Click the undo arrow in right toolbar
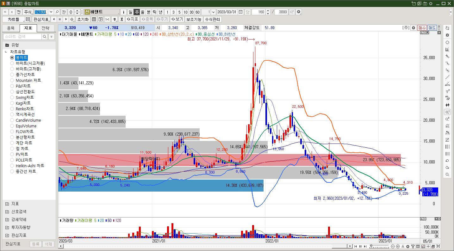Viewport: 454px width, 251px height. (447, 161)
